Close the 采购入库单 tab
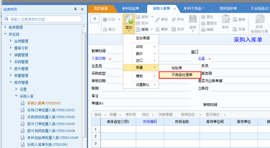 [x=175, y=9]
